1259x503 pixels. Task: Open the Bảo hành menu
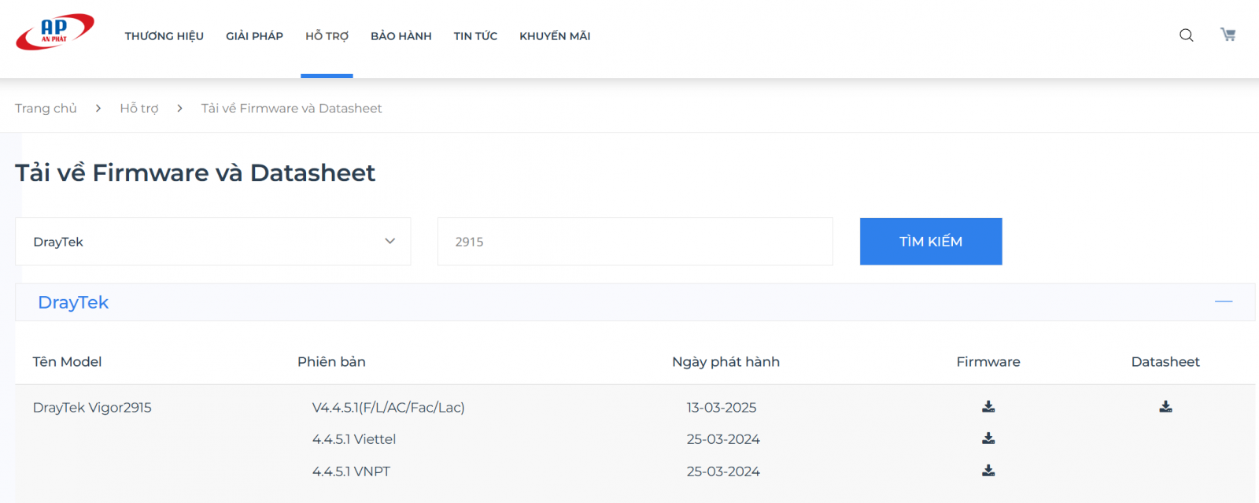[401, 36]
